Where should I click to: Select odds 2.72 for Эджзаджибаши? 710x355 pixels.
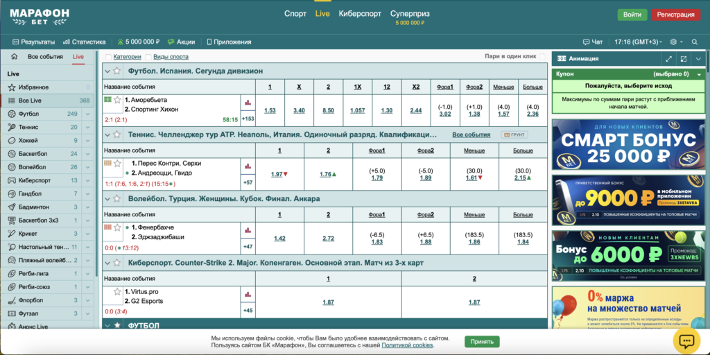point(328,239)
